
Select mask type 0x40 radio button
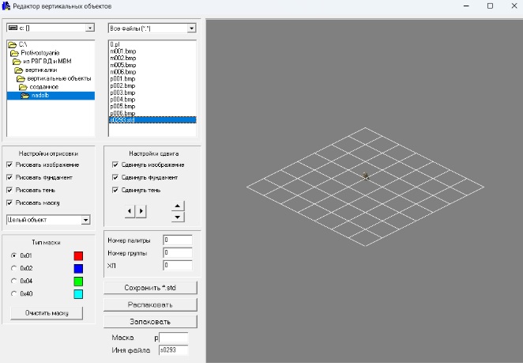pyautogui.click(x=13, y=293)
